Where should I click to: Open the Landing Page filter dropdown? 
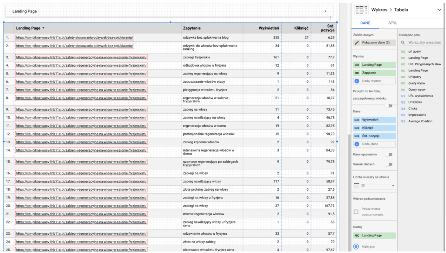(325, 11)
